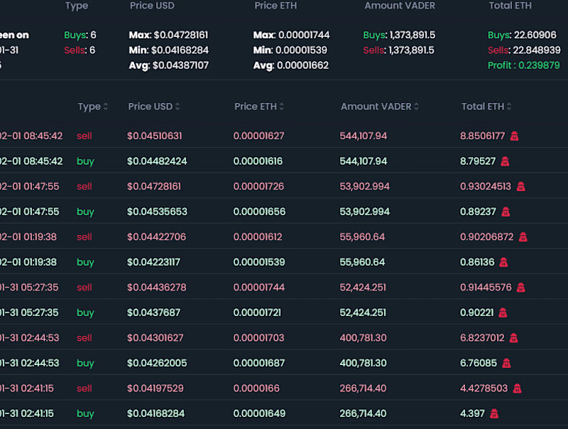The image size is (568, 429).
Task: Sort table by Type column
Action: point(93,107)
